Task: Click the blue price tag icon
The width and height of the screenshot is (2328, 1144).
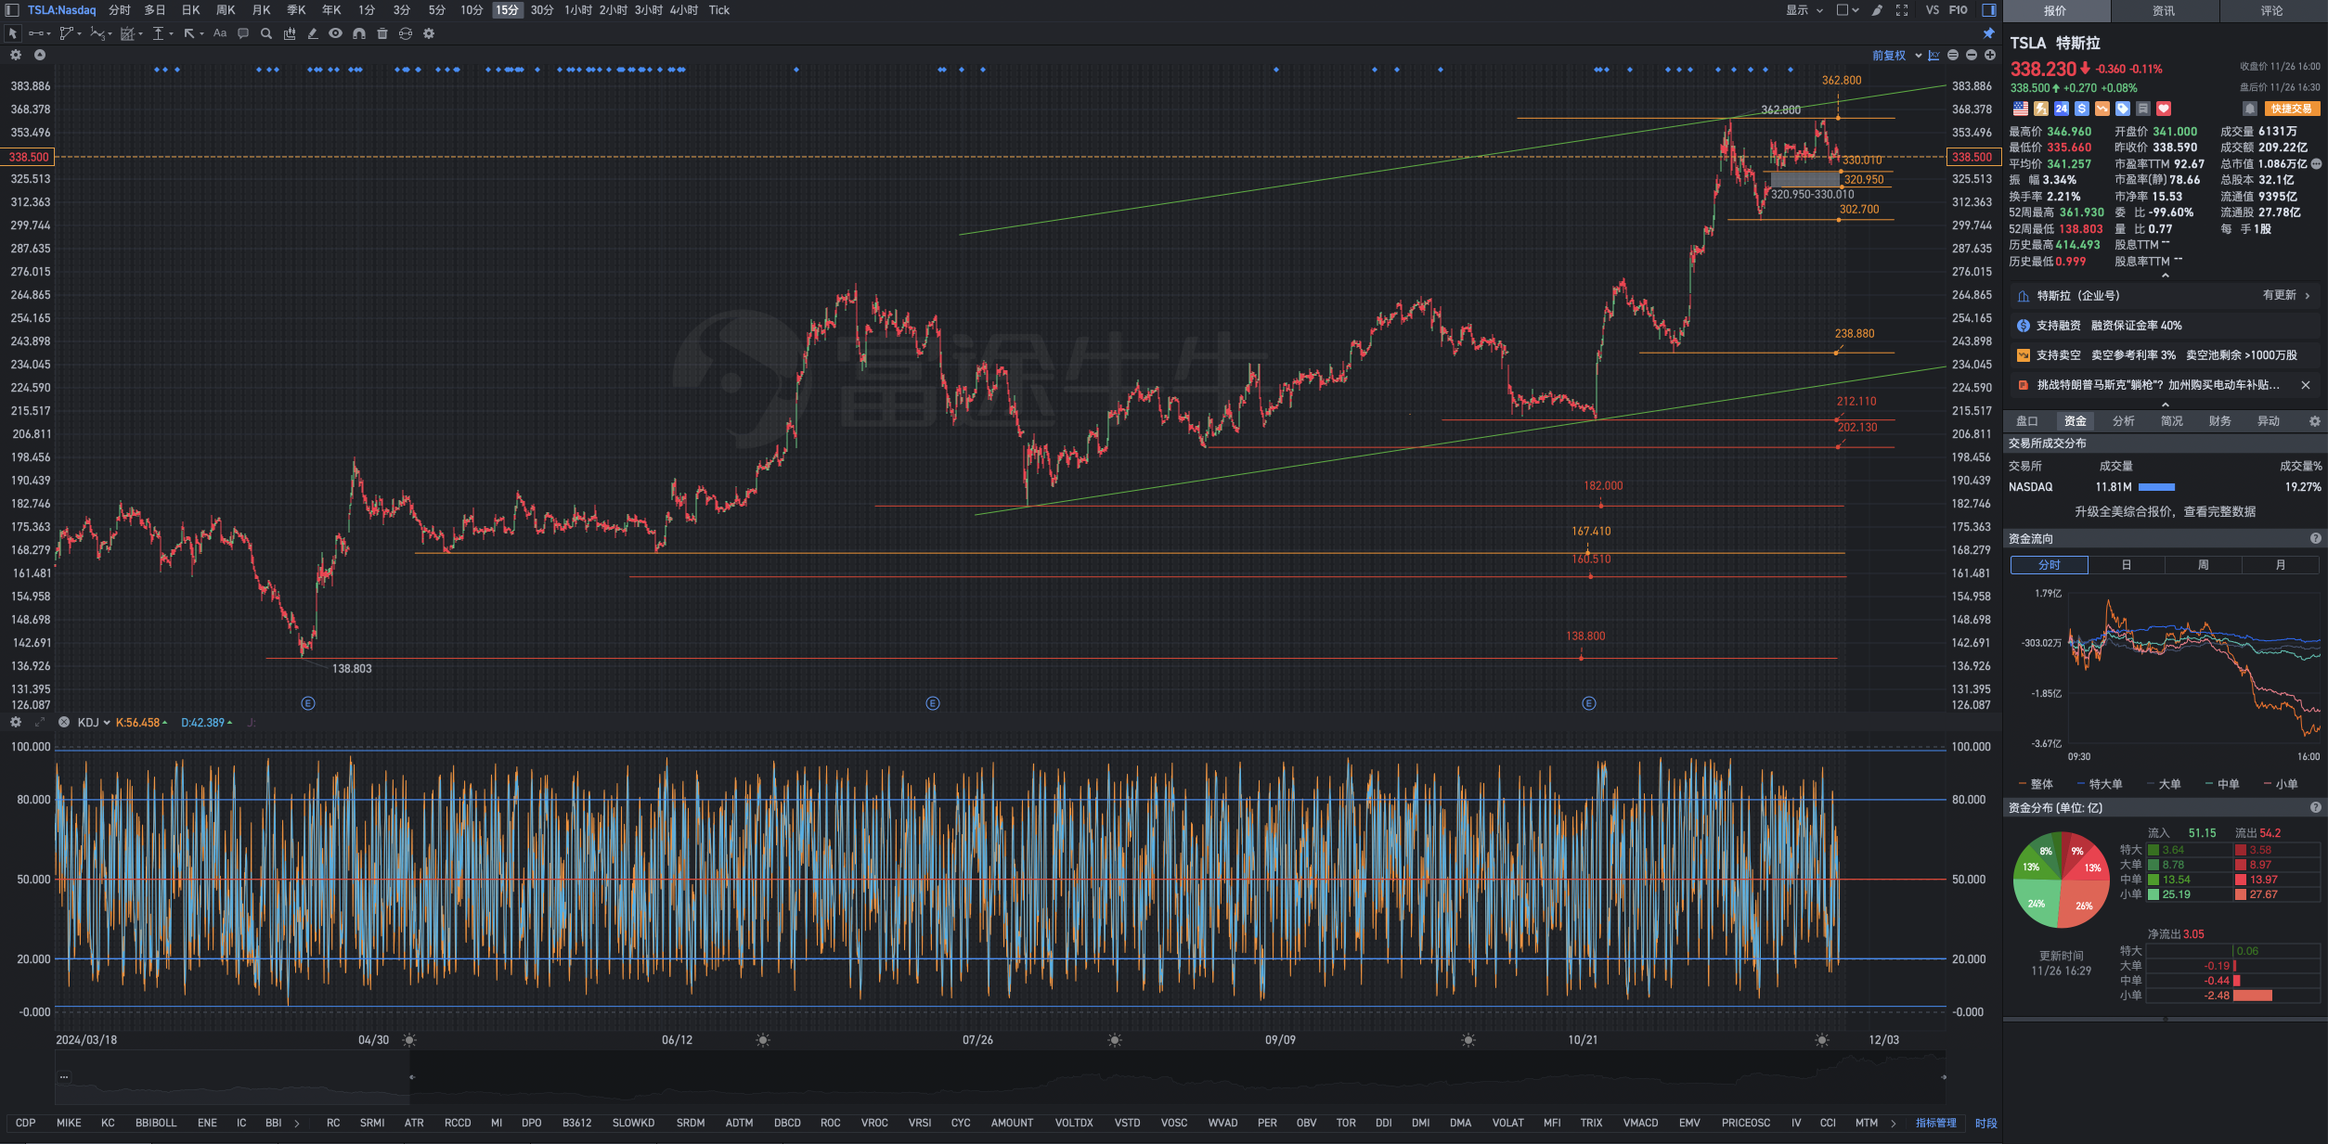Action: [2123, 109]
